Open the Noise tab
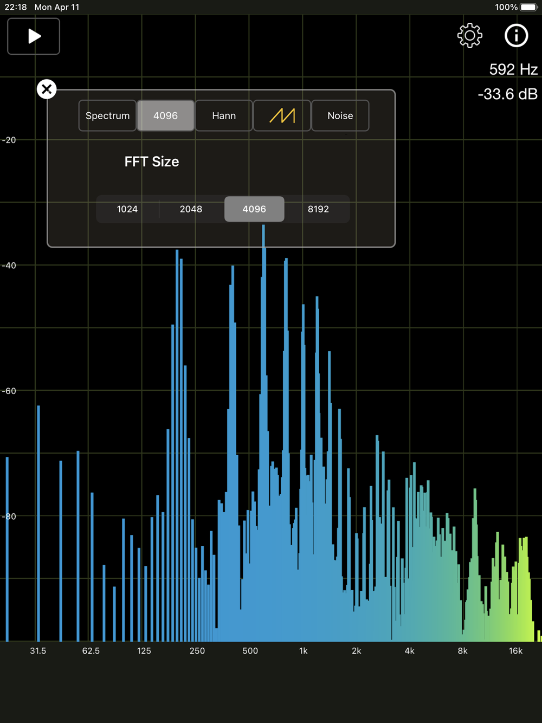Image resolution: width=542 pixels, height=723 pixels. (340, 115)
